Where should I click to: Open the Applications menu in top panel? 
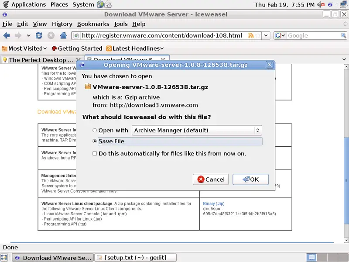(28, 4)
